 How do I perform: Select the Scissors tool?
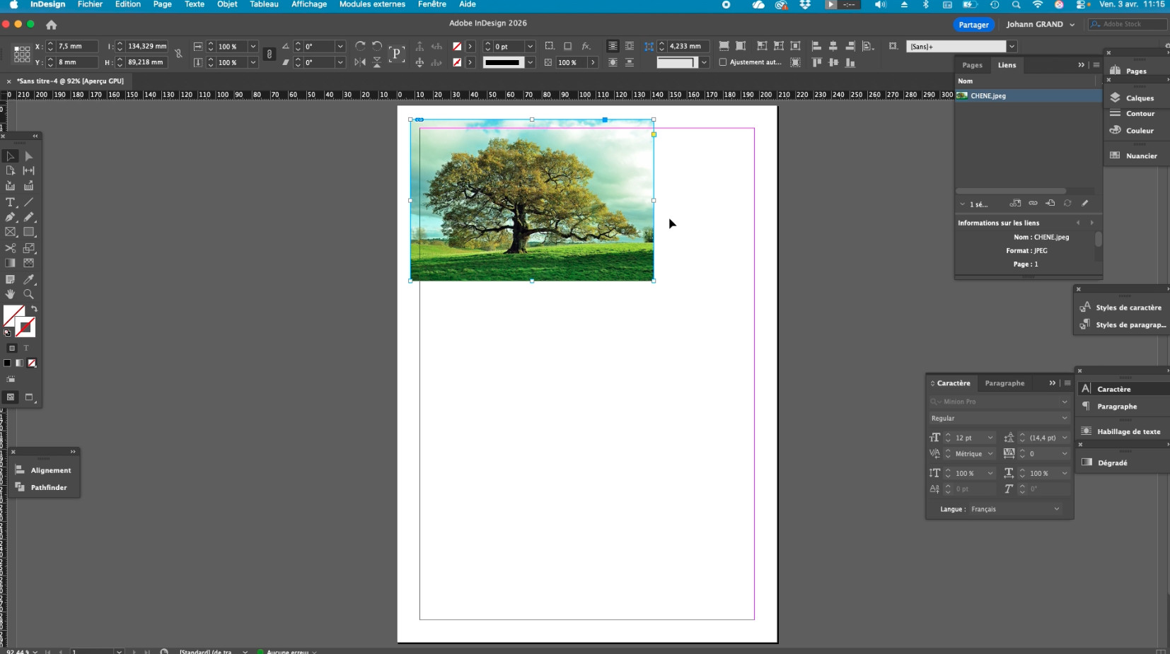(x=11, y=248)
